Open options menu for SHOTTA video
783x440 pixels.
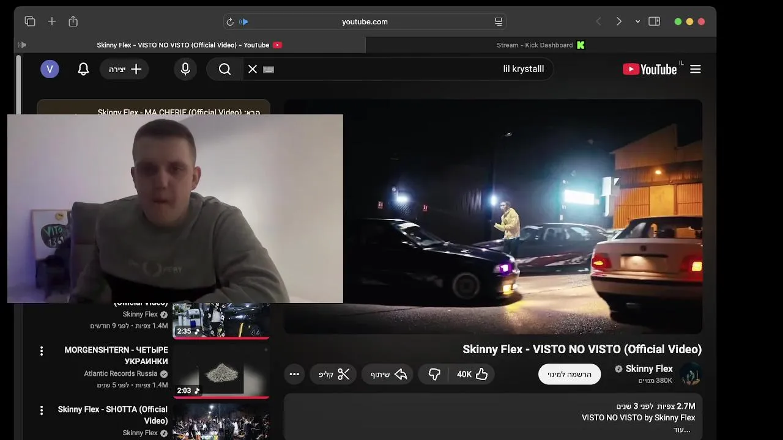42,410
